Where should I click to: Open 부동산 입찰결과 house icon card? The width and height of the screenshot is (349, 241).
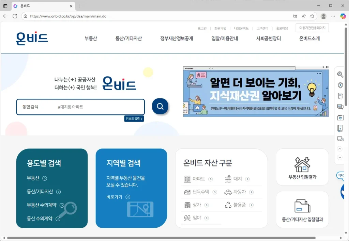(302, 167)
